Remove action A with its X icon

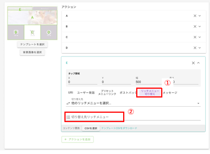[x=195, y=16]
